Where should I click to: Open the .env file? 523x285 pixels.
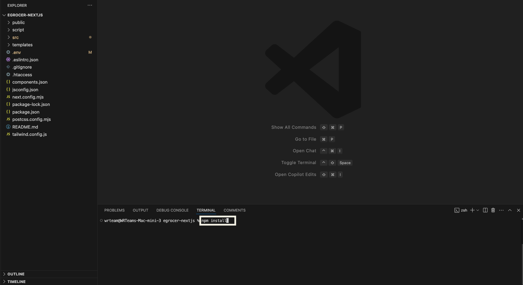(17, 52)
